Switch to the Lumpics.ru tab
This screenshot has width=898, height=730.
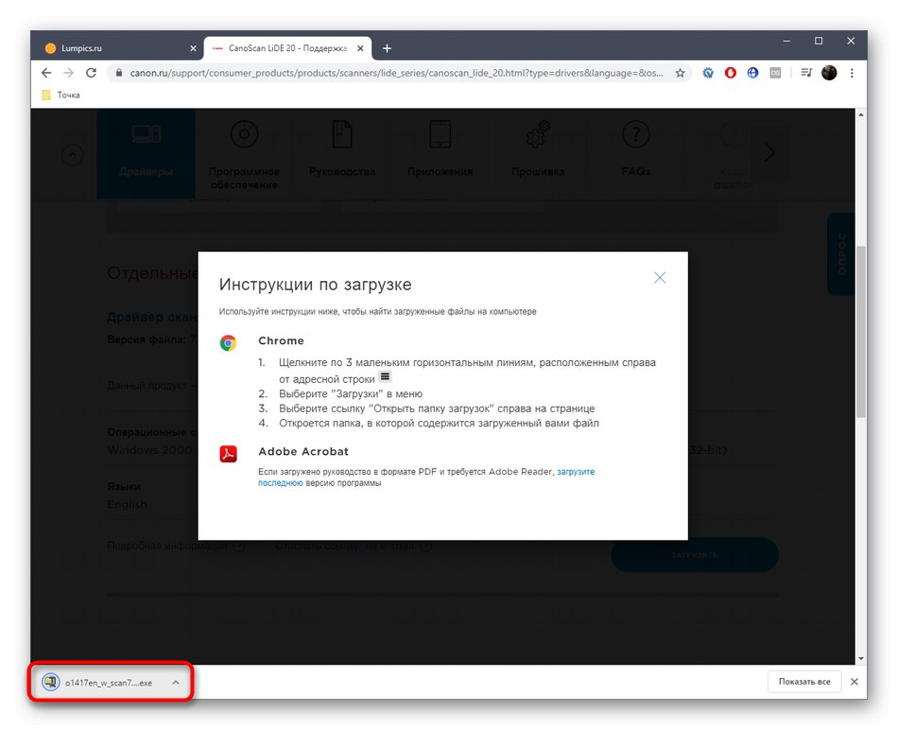117,48
